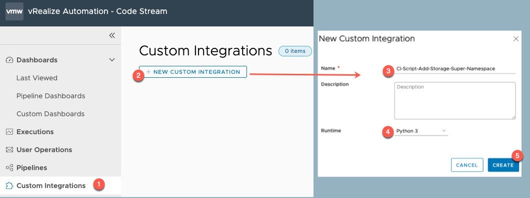Select Custom Integrations in the sidebar

click(51, 186)
